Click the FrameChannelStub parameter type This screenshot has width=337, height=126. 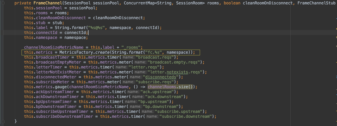click(316, 3)
